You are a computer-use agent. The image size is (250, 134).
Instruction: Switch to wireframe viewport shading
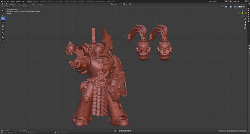click(x=237, y=7)
